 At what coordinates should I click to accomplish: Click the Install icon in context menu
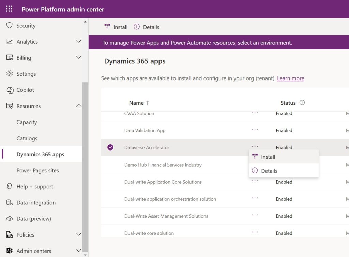tap(255, 156)
